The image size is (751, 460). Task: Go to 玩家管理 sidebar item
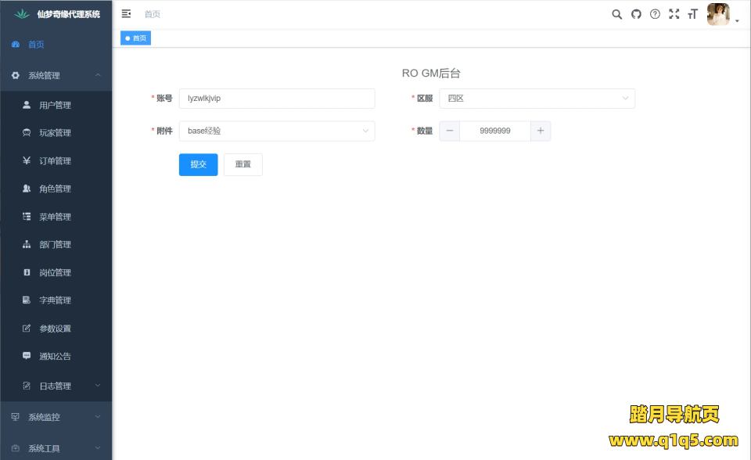tap(55, 133)
